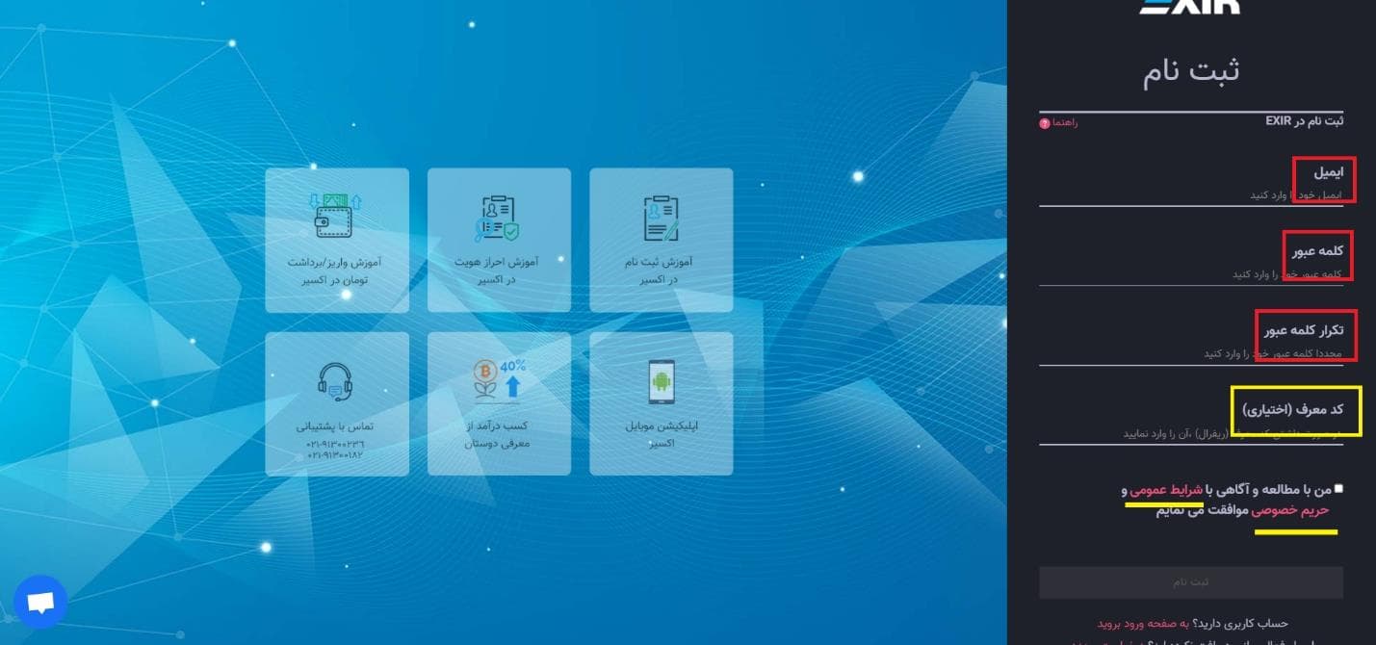Click the EXIR logo at top

(x=1190, y=6)
